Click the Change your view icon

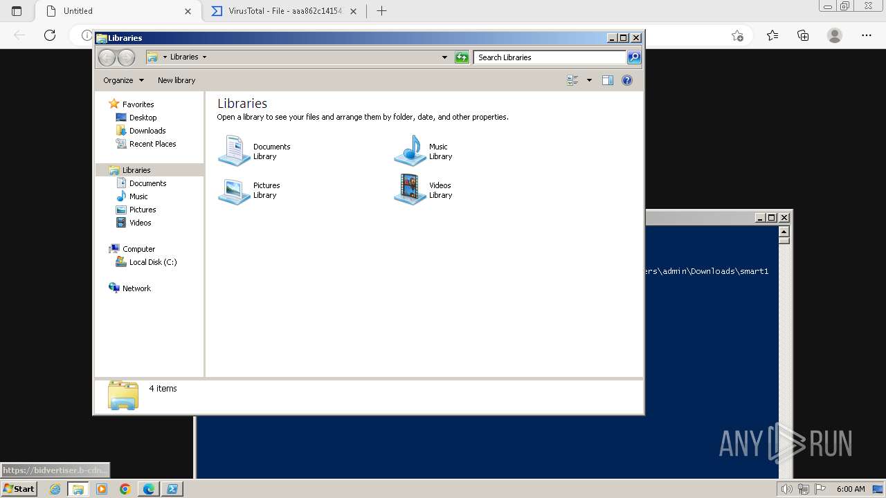pos(572,80)
